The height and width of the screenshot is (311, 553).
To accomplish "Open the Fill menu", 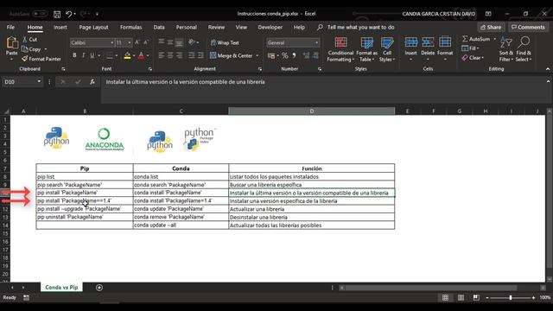I will tap(470, 48).
